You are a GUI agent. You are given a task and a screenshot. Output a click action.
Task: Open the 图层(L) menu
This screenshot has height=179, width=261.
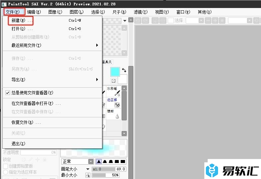tap(77, 12)
